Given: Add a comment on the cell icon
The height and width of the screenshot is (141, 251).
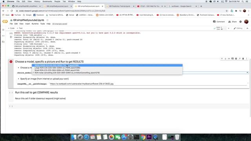Looking at the screenshot, I should [233, 59].
